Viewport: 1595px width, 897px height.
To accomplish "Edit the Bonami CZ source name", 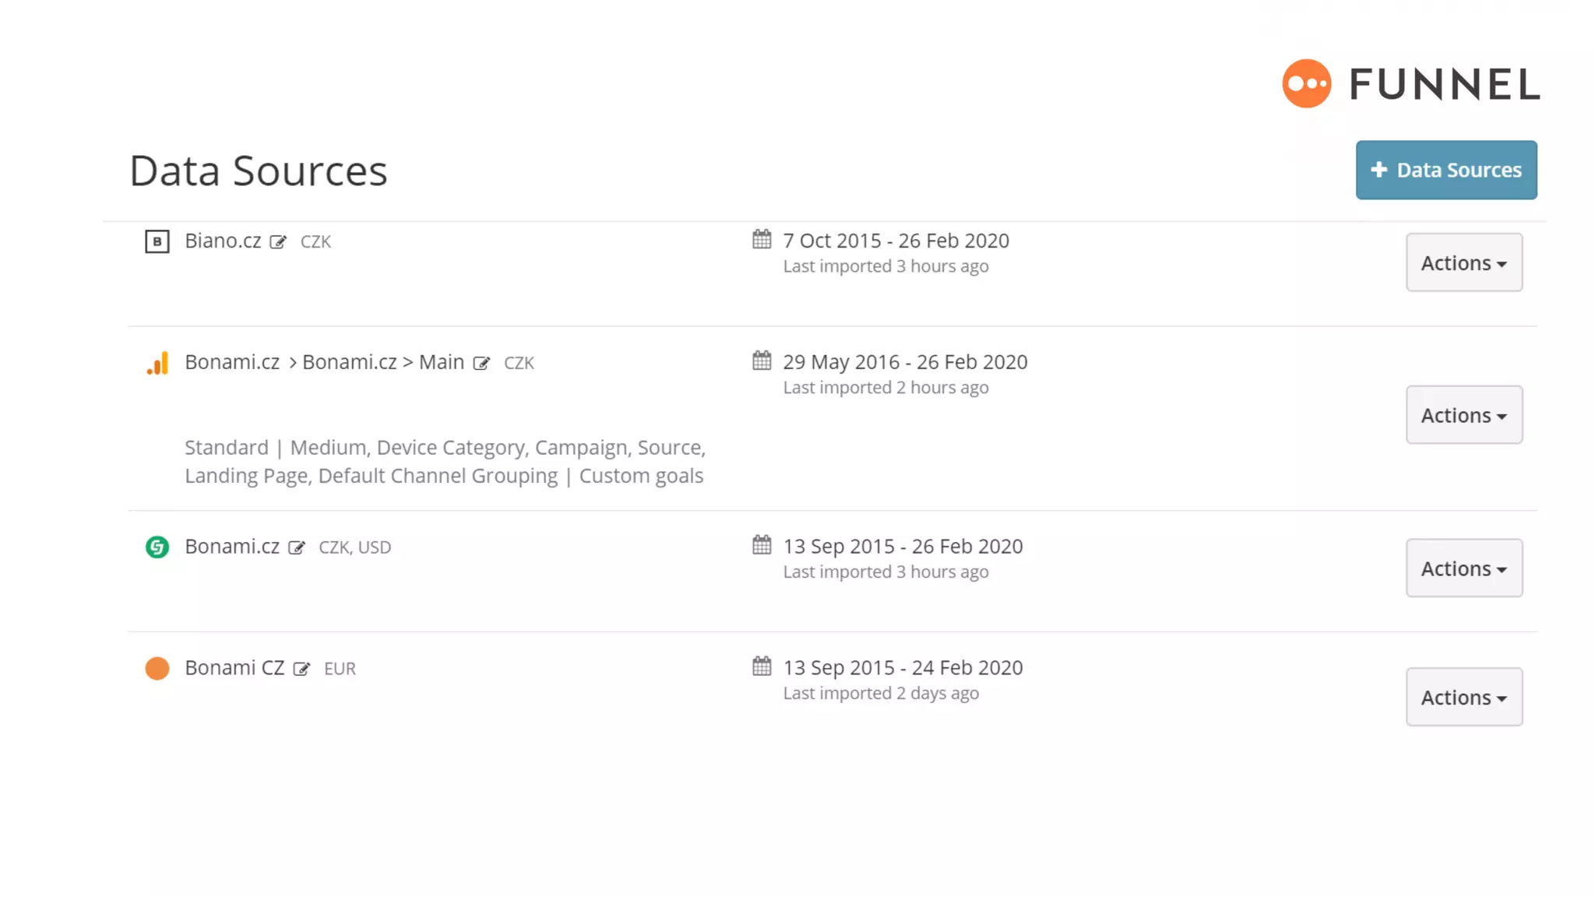I will pos(301,669).
